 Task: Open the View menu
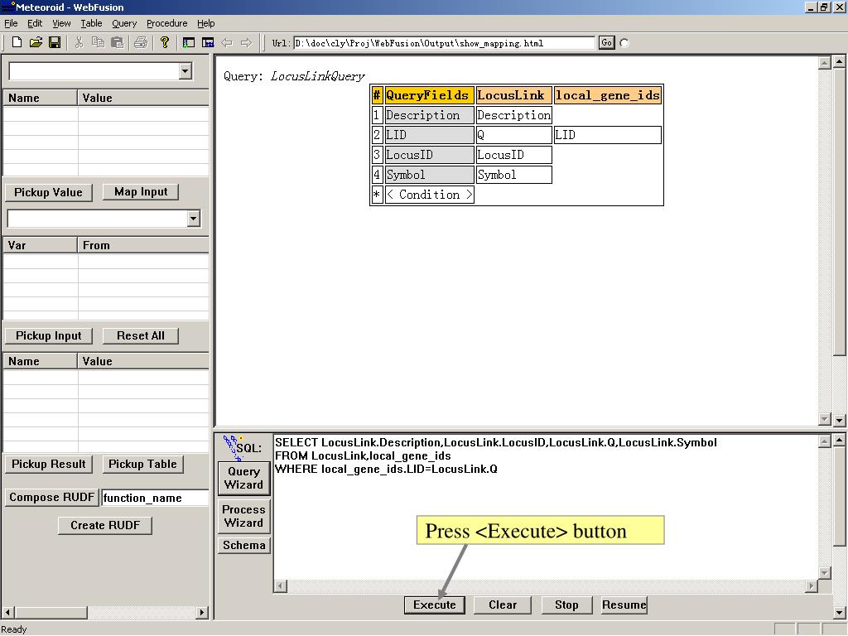pyautogui.click(x=61, y=23)
